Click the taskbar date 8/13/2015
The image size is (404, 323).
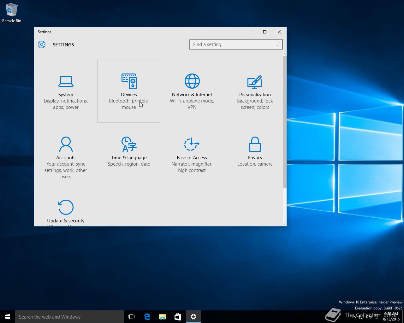[391, 319]
